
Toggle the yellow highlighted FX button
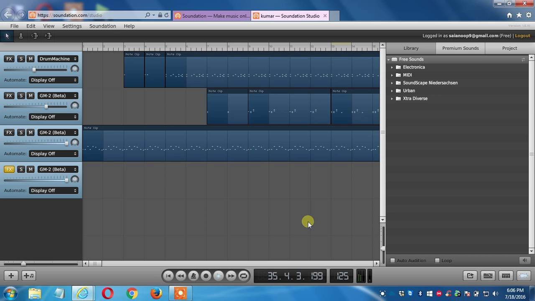click(x=9, y=169)
